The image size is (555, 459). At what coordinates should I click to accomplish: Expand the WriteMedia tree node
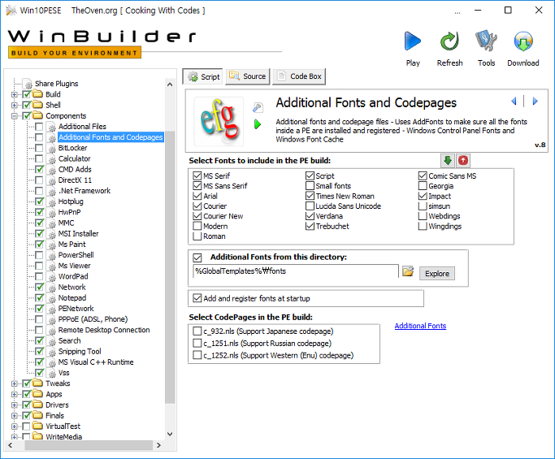15,437
